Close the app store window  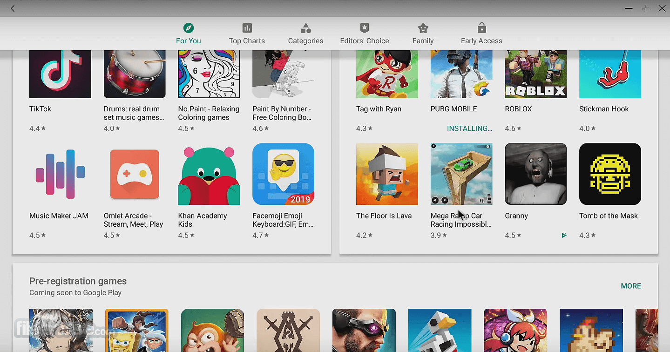pyautogui.click(x=662, y=8)
